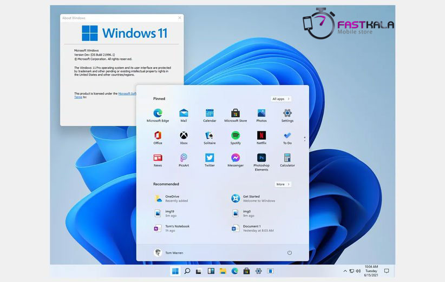Image resolution: width=445 pixels, height=282 pixels.
Task: Launch the Mail app
Action: (184, 115)
